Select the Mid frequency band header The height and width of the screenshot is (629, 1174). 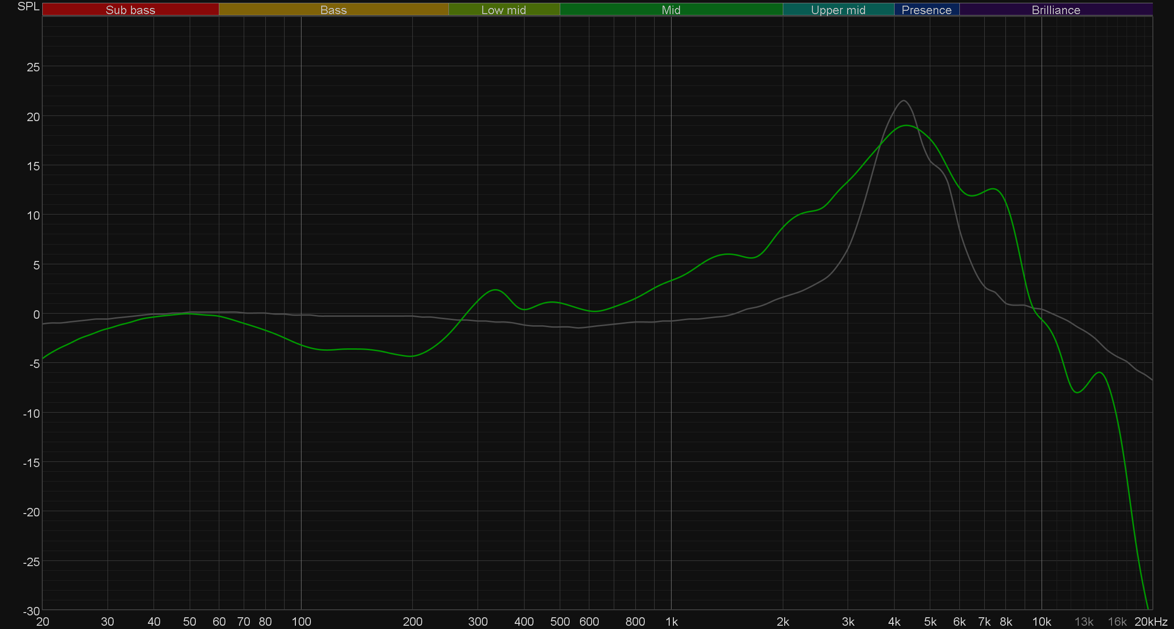(671, 10)
